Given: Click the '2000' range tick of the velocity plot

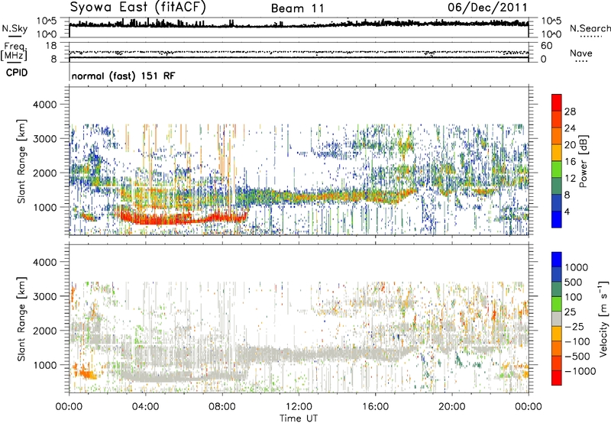Looking at the screenshot, I should 44,331.
